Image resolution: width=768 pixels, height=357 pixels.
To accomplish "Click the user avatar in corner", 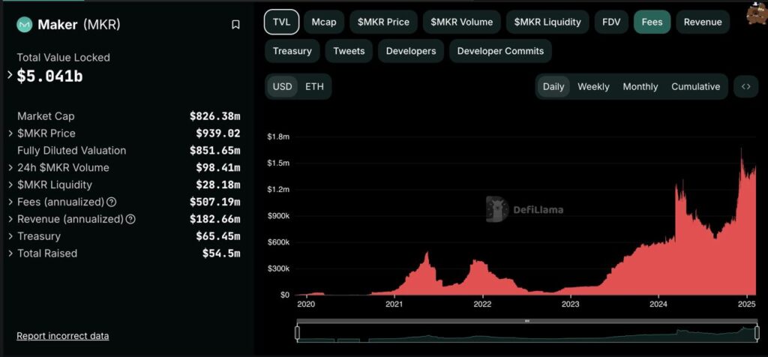I will point(757,13).
